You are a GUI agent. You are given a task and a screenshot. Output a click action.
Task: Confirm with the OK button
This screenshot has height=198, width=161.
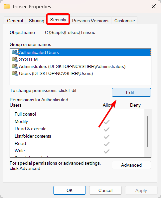[x=70, y=190]
